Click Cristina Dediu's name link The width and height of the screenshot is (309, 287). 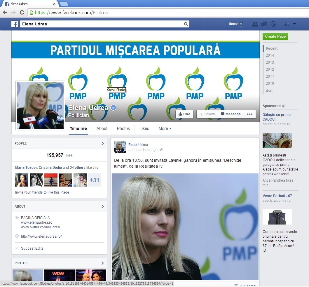click(x=50, y=168)
